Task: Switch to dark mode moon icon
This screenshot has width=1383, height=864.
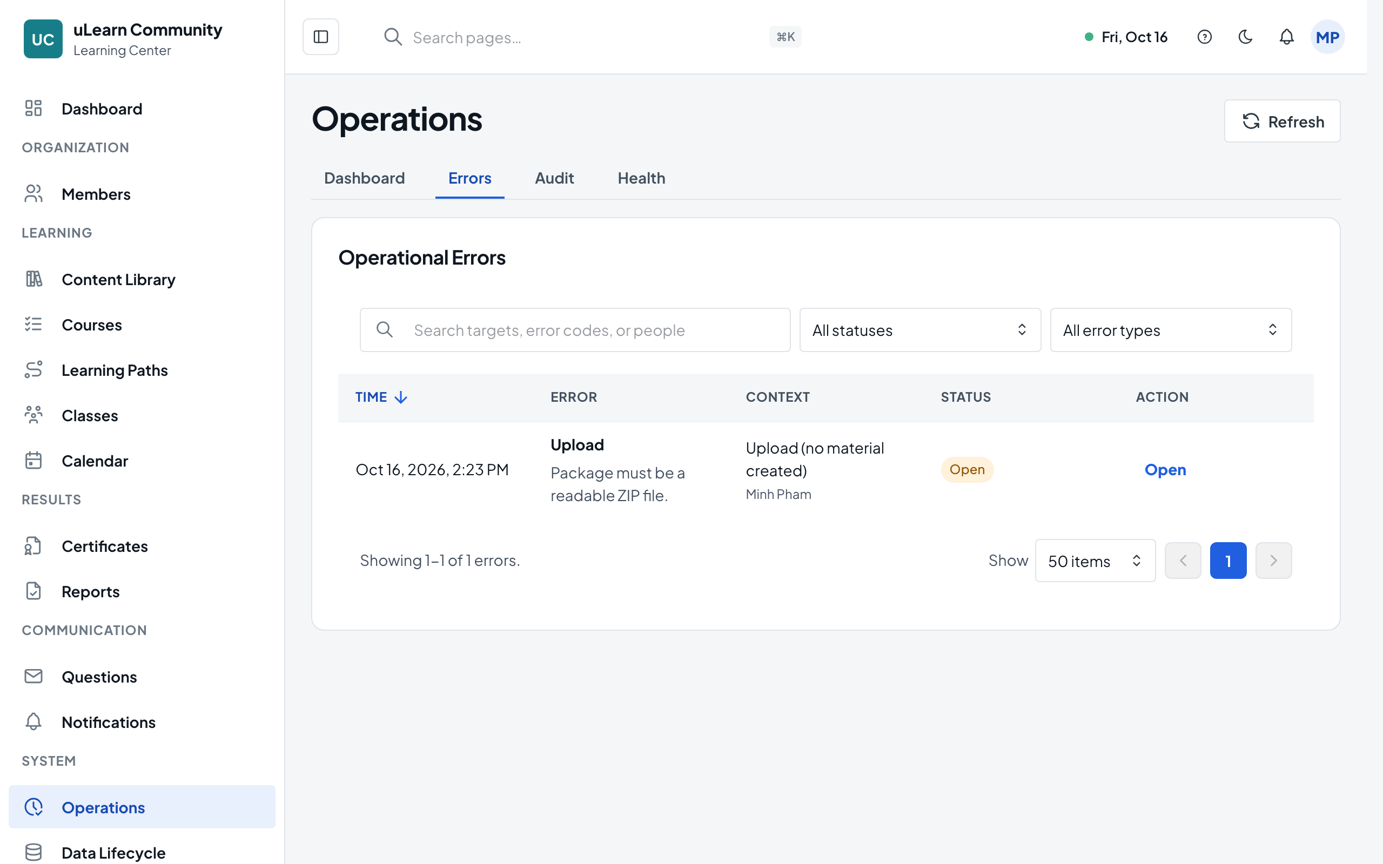Action: coord(1245,37)
